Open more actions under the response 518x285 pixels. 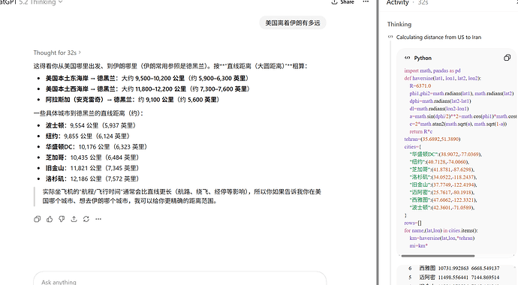(x=98, y=219)
